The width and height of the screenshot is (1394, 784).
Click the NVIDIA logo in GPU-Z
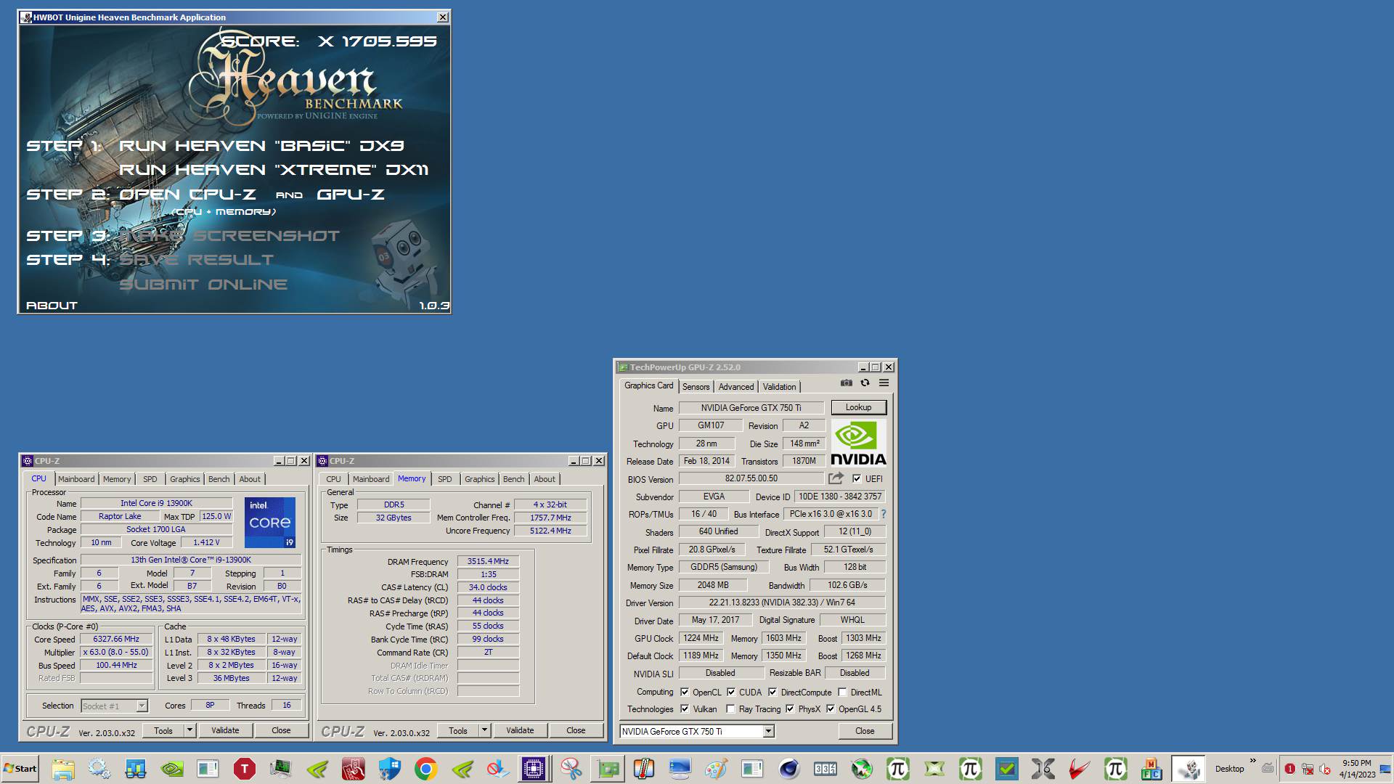point(858,443)
